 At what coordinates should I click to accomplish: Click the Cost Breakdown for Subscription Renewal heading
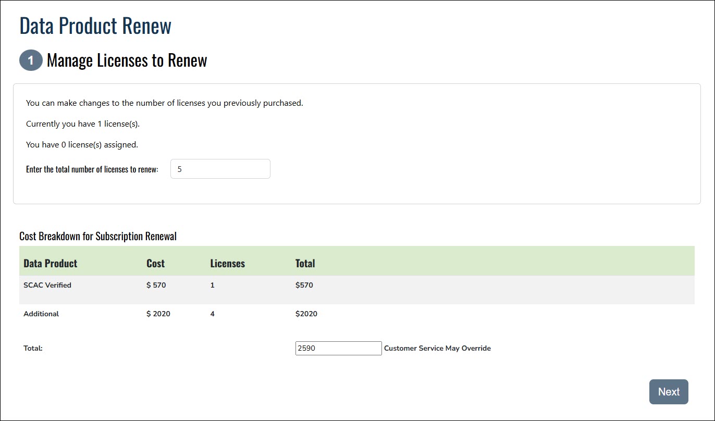pos(98,236)
